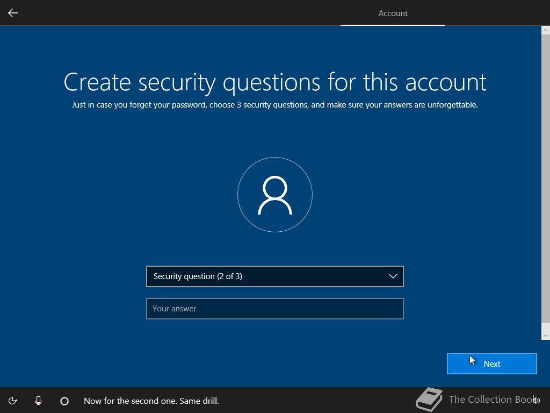This screenshot has height=413, width=550.
Task: Open the volume speaker icon
Action: pyautogui.click(x=536, y=401)
